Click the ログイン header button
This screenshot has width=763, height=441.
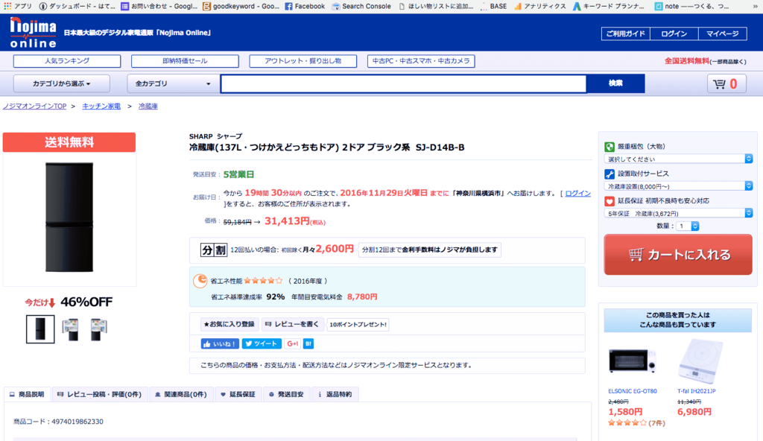(x=674, y=34)
